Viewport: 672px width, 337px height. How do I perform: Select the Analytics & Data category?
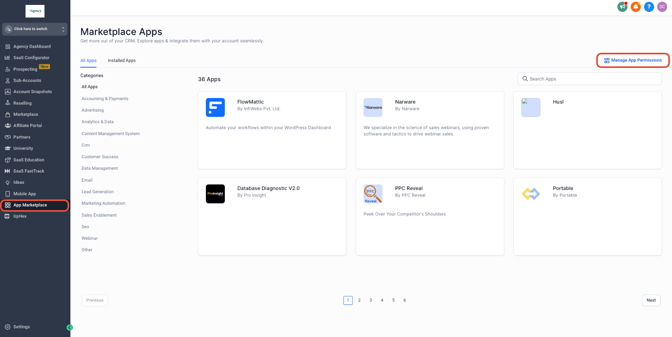tap(98, 122)
